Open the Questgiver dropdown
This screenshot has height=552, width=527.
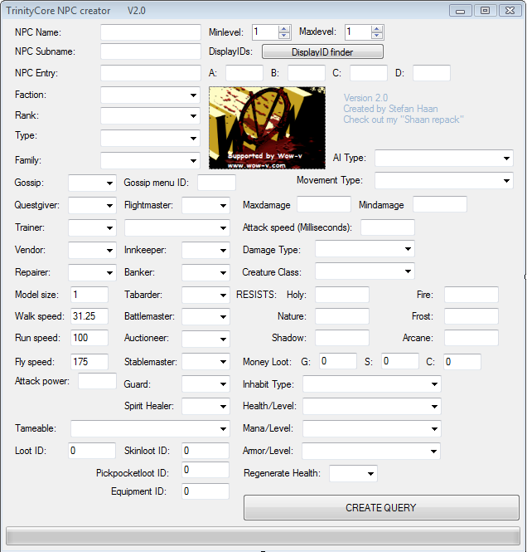[92, 205]
